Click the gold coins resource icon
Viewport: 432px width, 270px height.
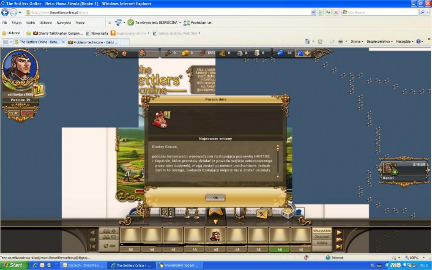185,53
